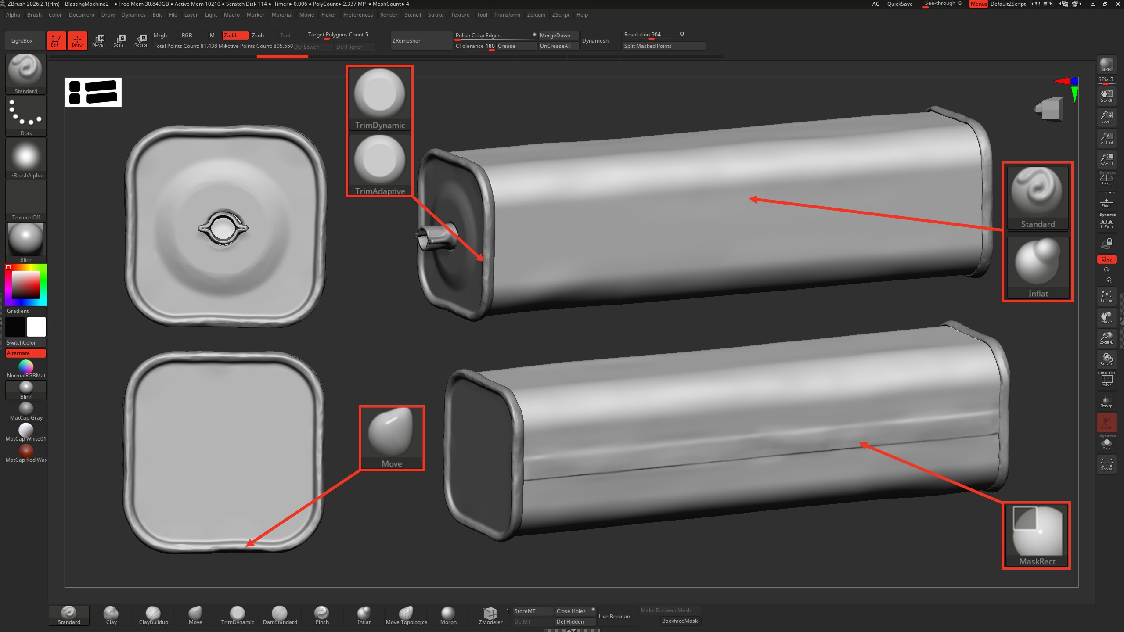
Task: Select the MatCap Red Wax material
Action: click(26, 454)
